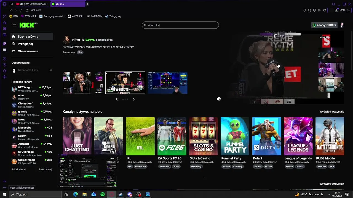Viewport: 353px width, 198px height.
Task: Open Slots & Casino category card
Action: (204, 136)
